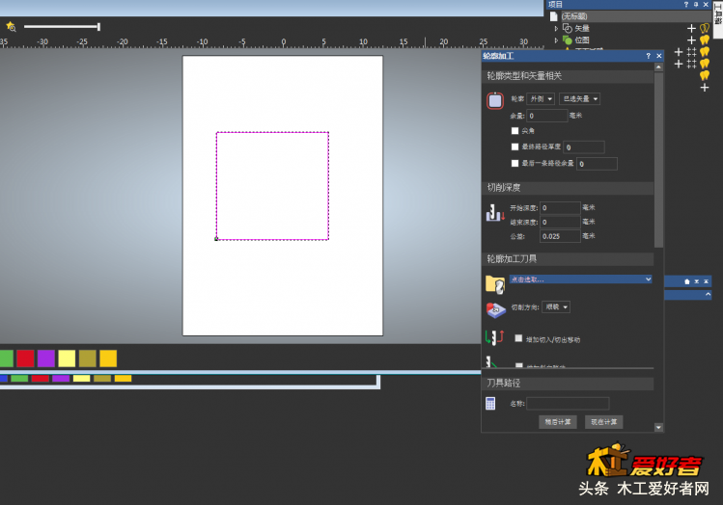723x505 pixels.
Task: Select the large light yellow swatch
Action: pos(67,359)
